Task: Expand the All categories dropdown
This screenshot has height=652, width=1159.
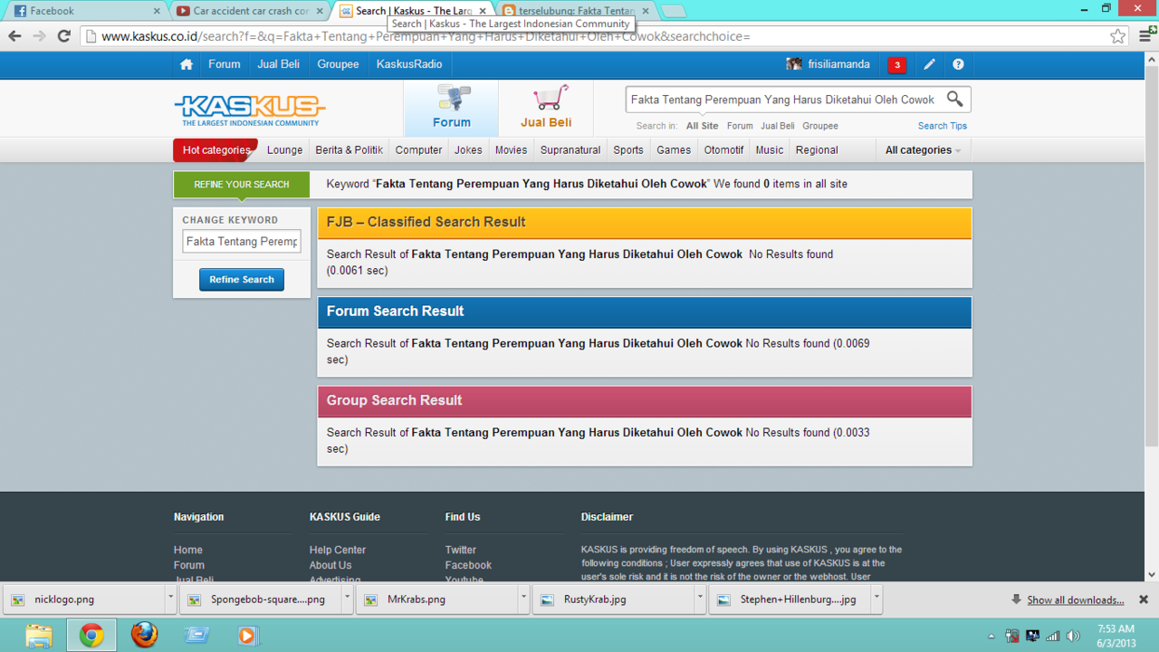Action: (923, 150)
